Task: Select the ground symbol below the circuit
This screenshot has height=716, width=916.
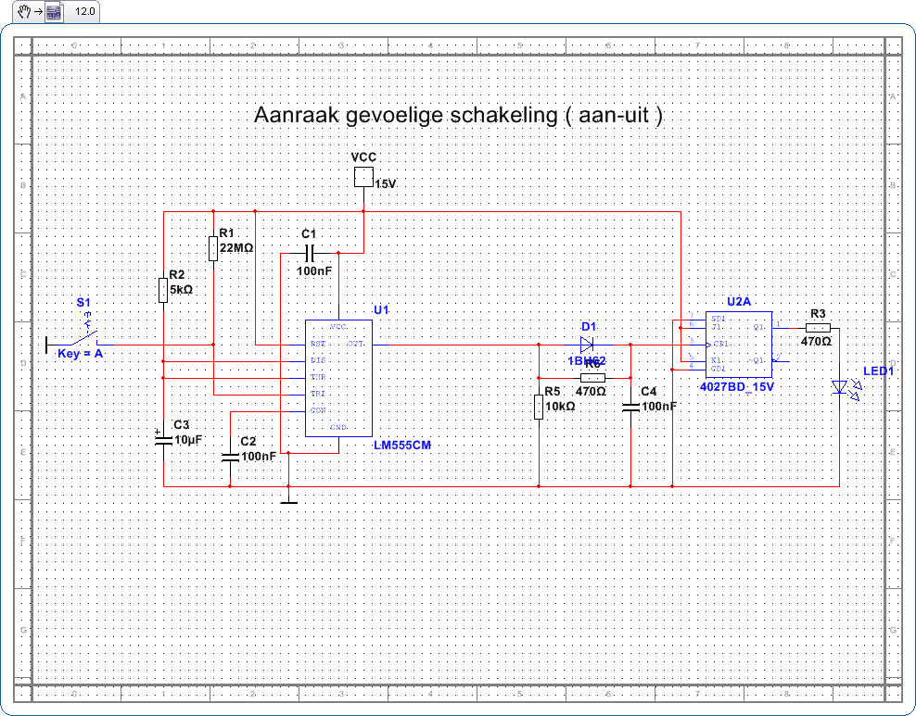Action: (288, 502)
